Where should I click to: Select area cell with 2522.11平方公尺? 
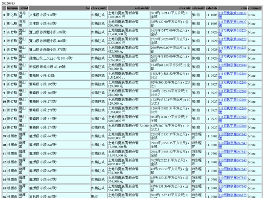pyautogui.click(x=171, y=162)
